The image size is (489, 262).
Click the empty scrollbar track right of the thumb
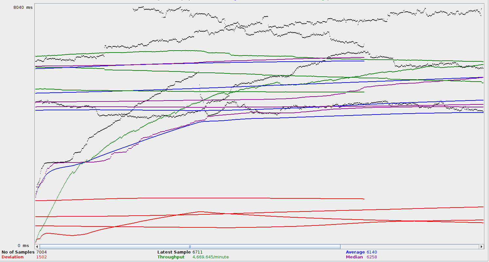pos(409,247)
